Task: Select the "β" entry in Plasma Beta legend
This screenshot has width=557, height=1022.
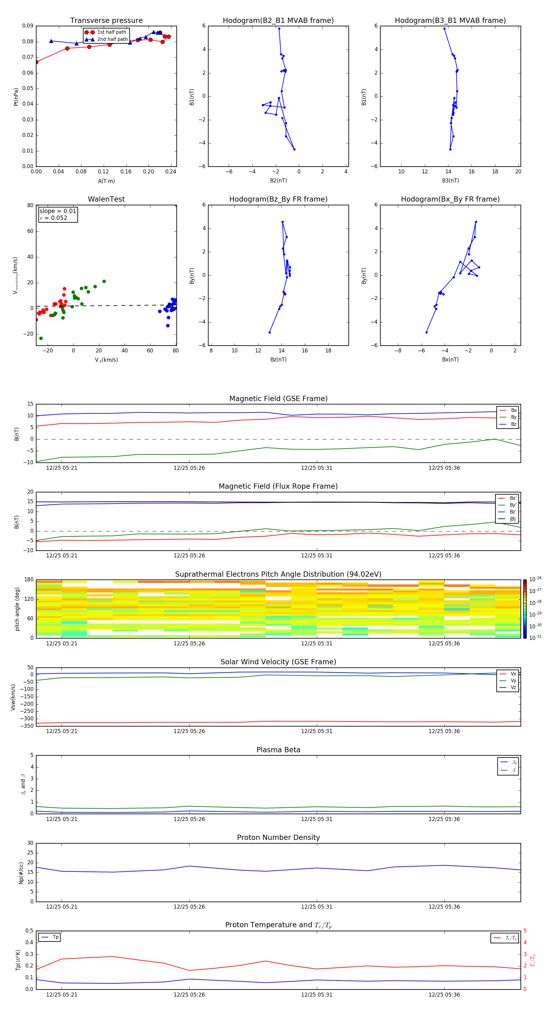Action: click(x=508, y=770)
